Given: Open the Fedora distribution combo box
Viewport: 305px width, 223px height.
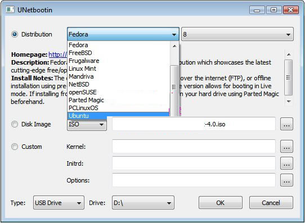Looking at the screenshot, I should click(x=123, y=34).
